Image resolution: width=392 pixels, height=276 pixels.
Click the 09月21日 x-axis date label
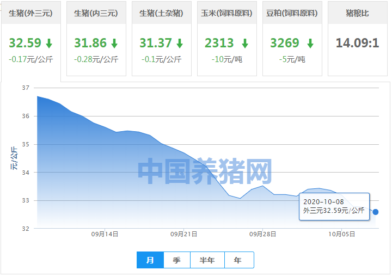183,234
